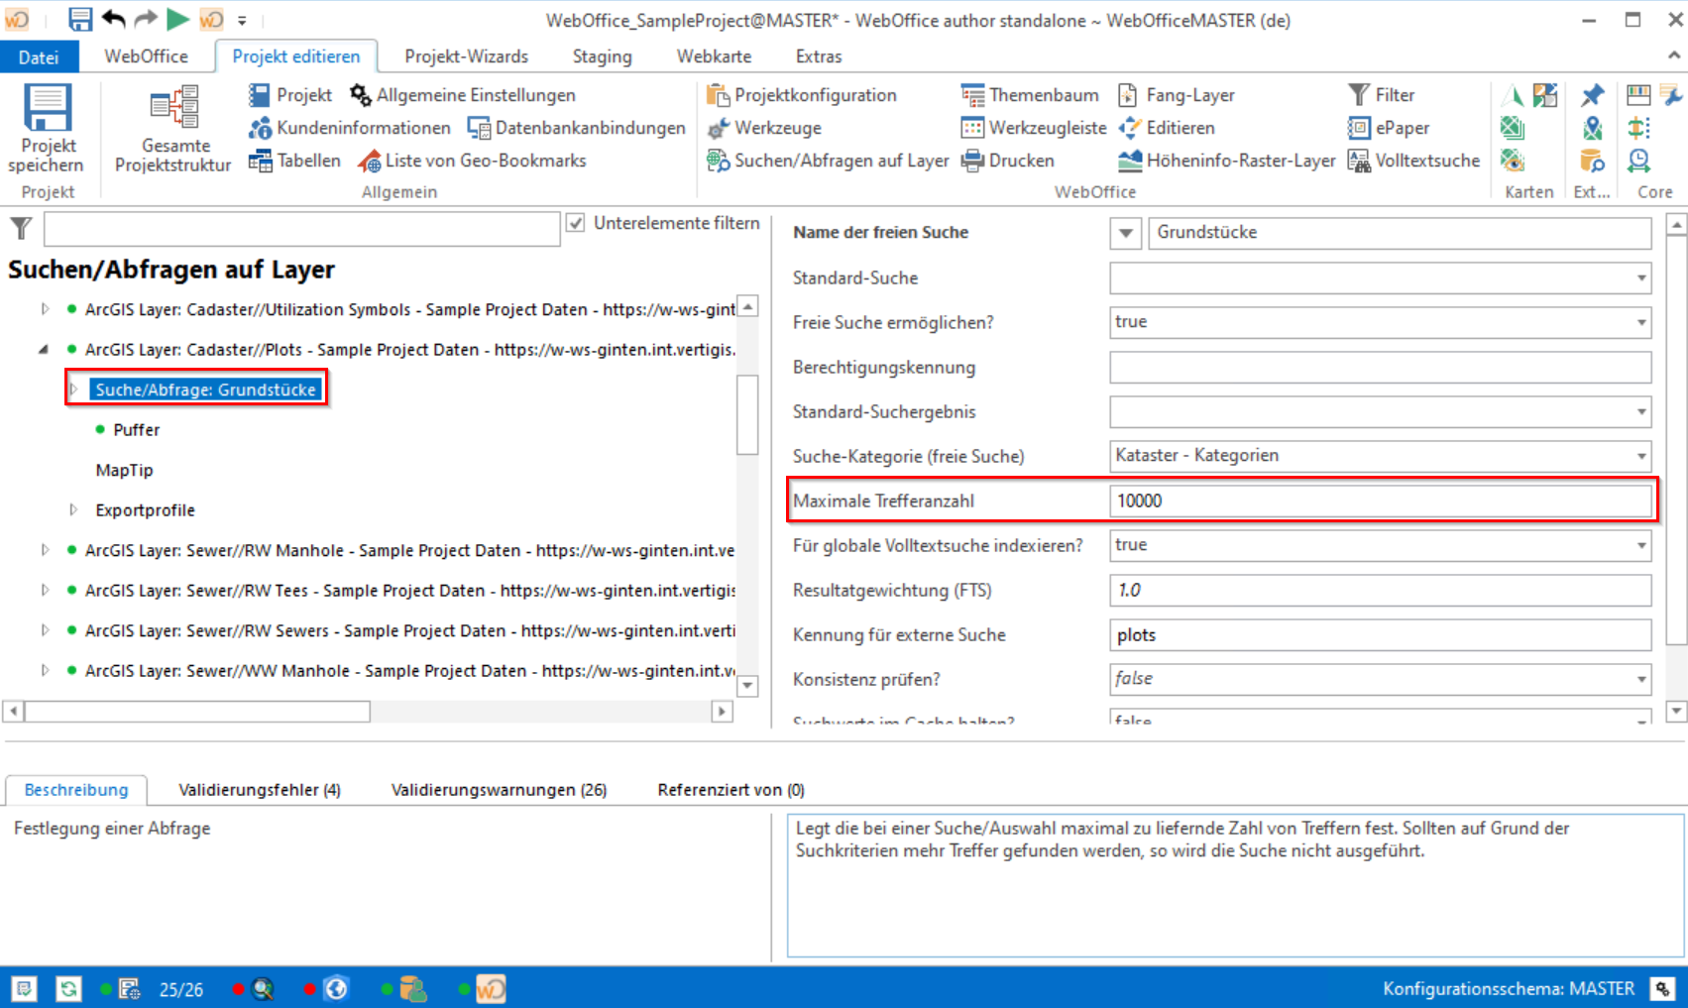The height and width of the screenshot is (1008, 1688).
Task: Open the Validierungsfehler tab
Action: point(259,789)
